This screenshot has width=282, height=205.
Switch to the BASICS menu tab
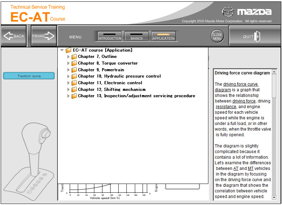pos(137,36)
